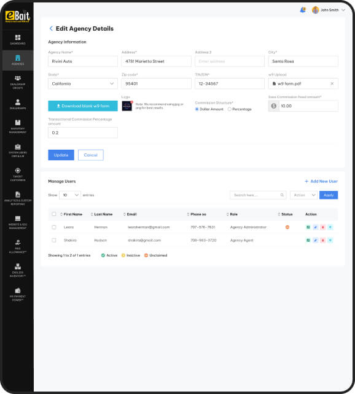Click the Search here field

coord(258,195)
